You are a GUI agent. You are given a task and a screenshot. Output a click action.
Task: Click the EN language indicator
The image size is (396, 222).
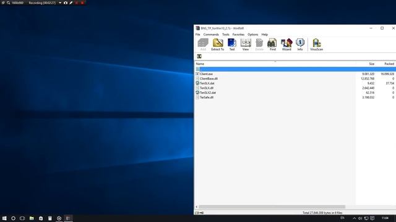[x=342, y=218]
